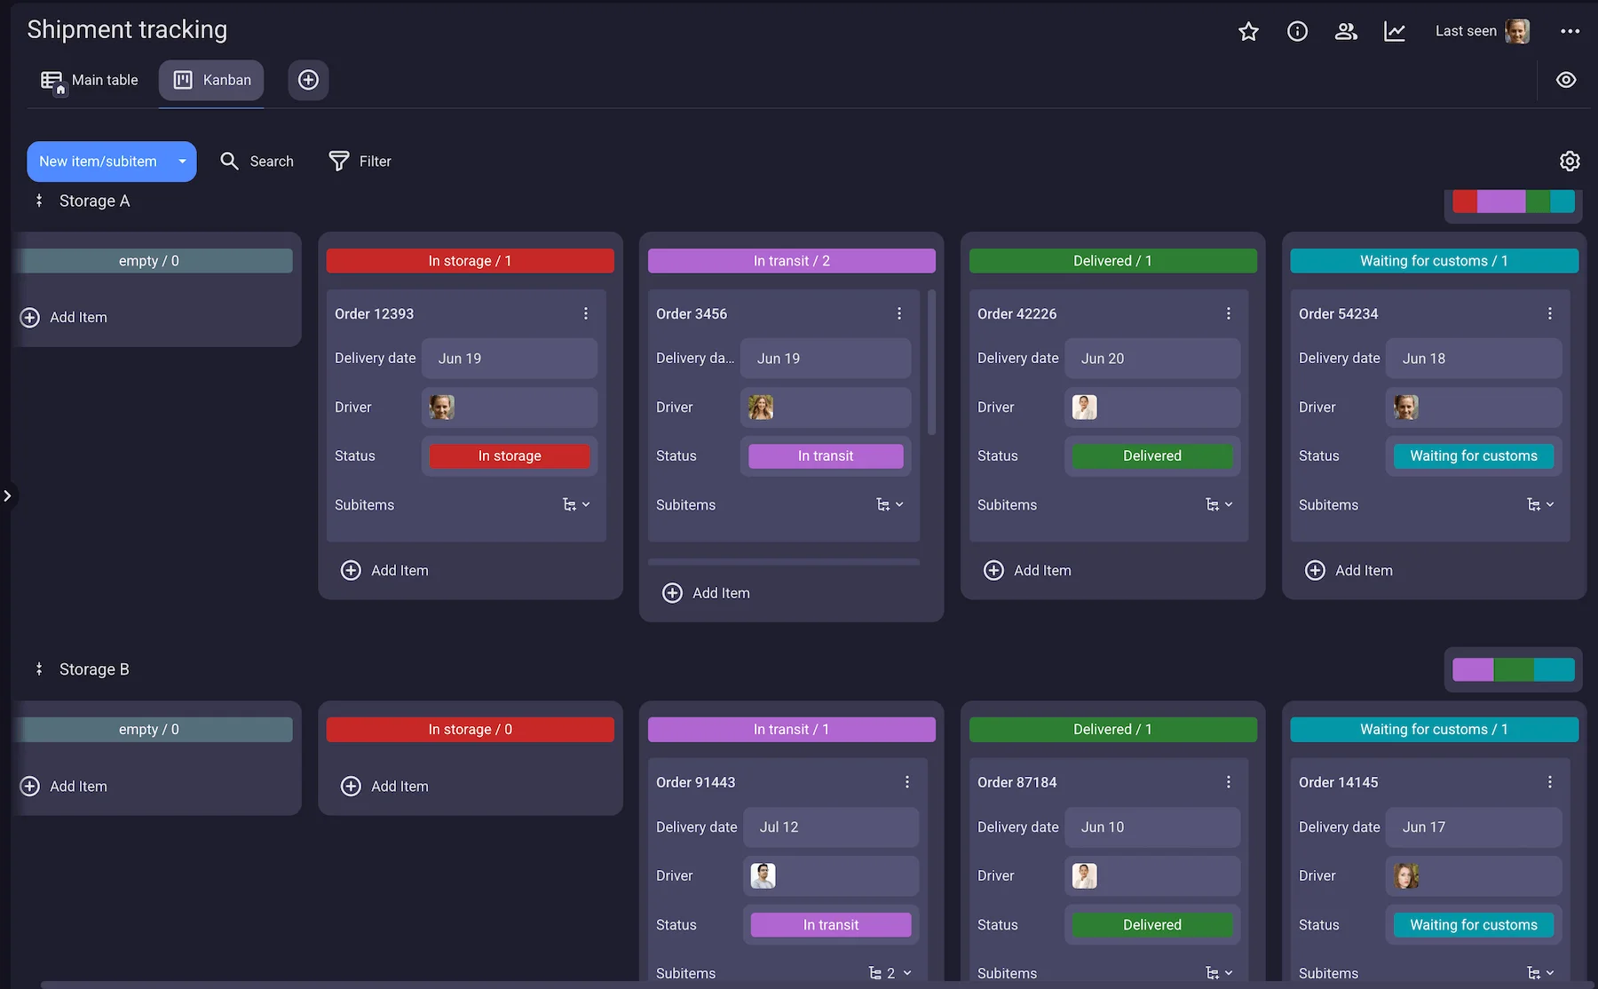The image size is (1598, 989).
Task: Change Order 91443 In transit status
Action: pyautogui.click(x=831, y=925)
